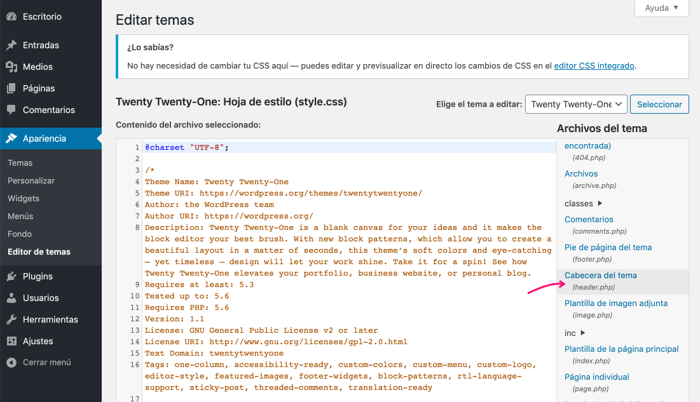This screenshot has height=402, width=700.
Task: Open Temas submenu entry
Action: (20, 163)
